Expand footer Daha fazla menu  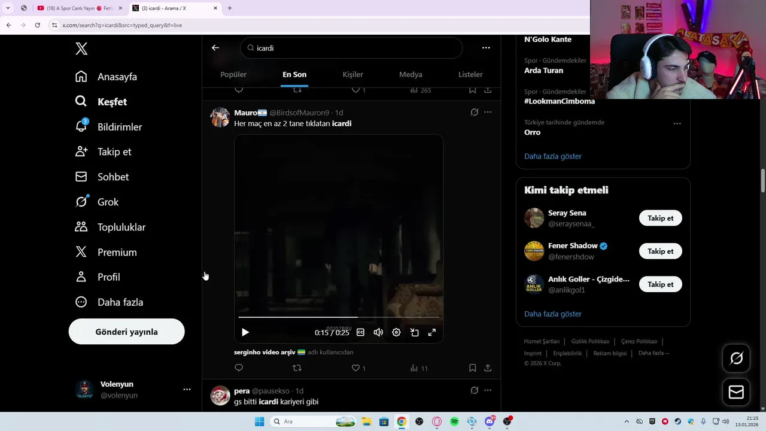tap(654, 353)
